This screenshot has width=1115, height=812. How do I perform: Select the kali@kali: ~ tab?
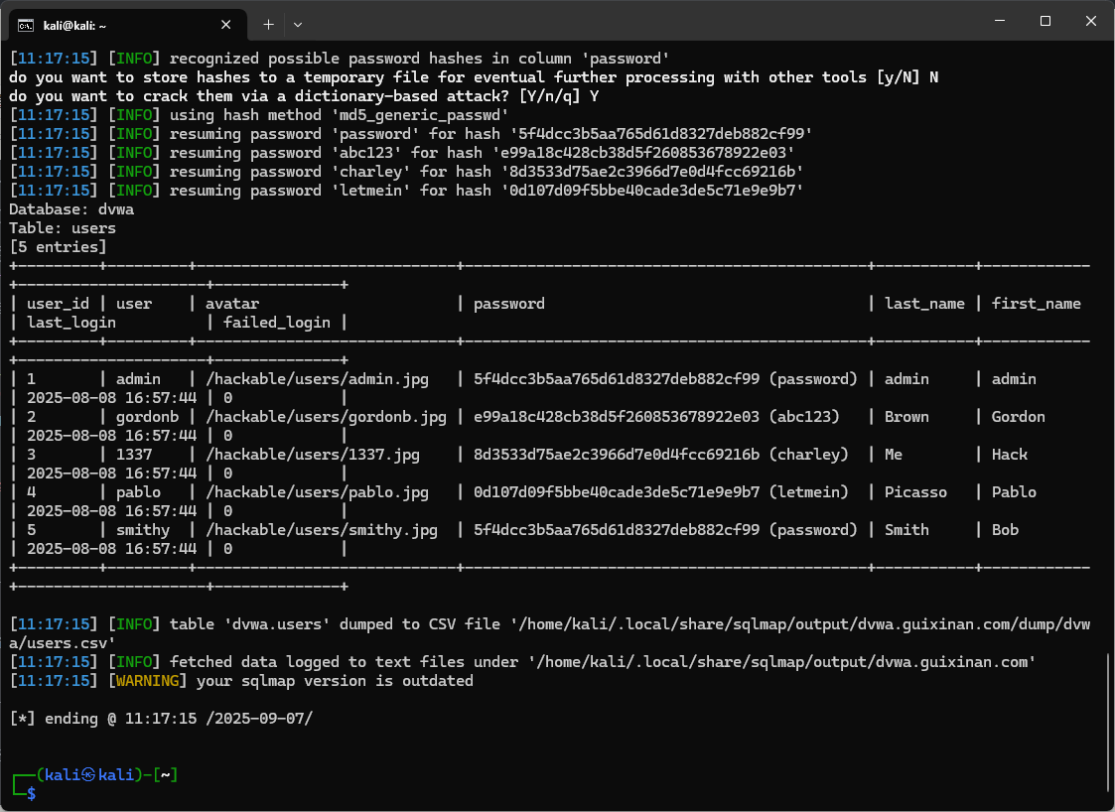pyautogui.click(x=119, y=23)
